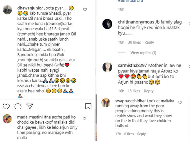The width and height of the screenshot is (190, 141).
Task: Reply to sarmistha8297's comment
Action: (149, 91)
